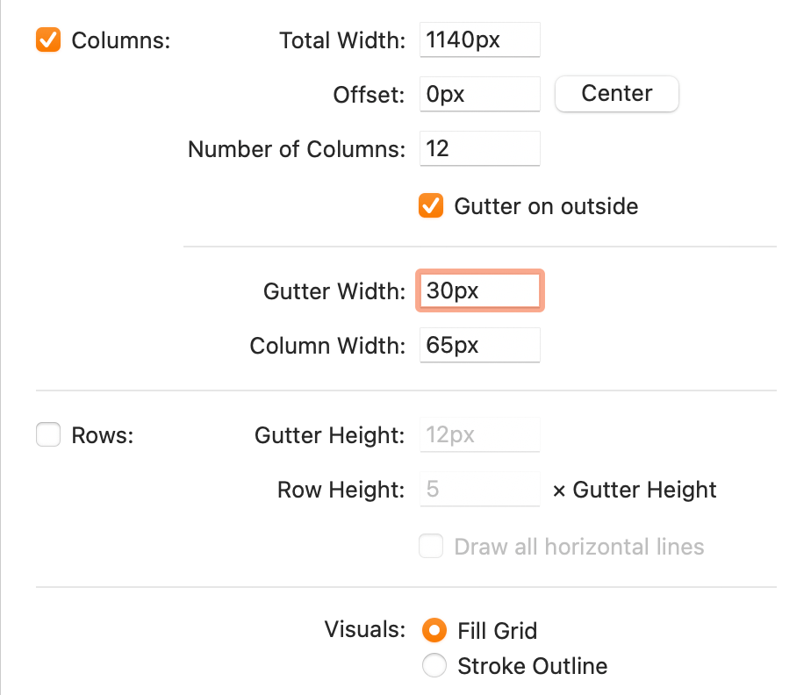
Task: Select the Fill Grid radio button
Action: point(436,630)
